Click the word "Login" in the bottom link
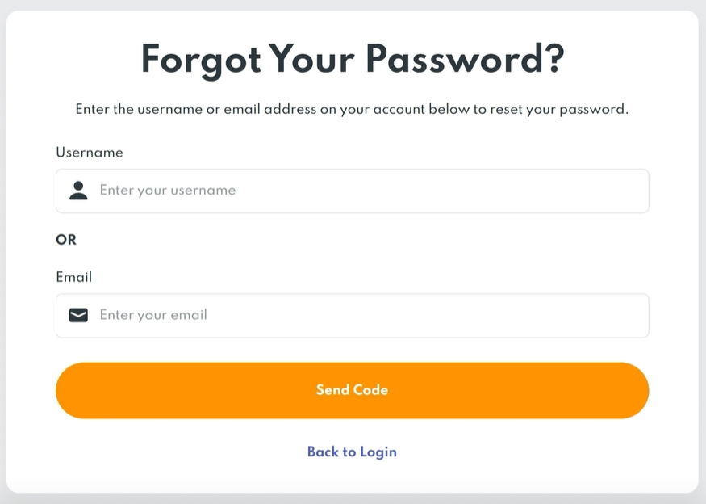706x504 pixels. pyautogui.click(x=378, y=451)
